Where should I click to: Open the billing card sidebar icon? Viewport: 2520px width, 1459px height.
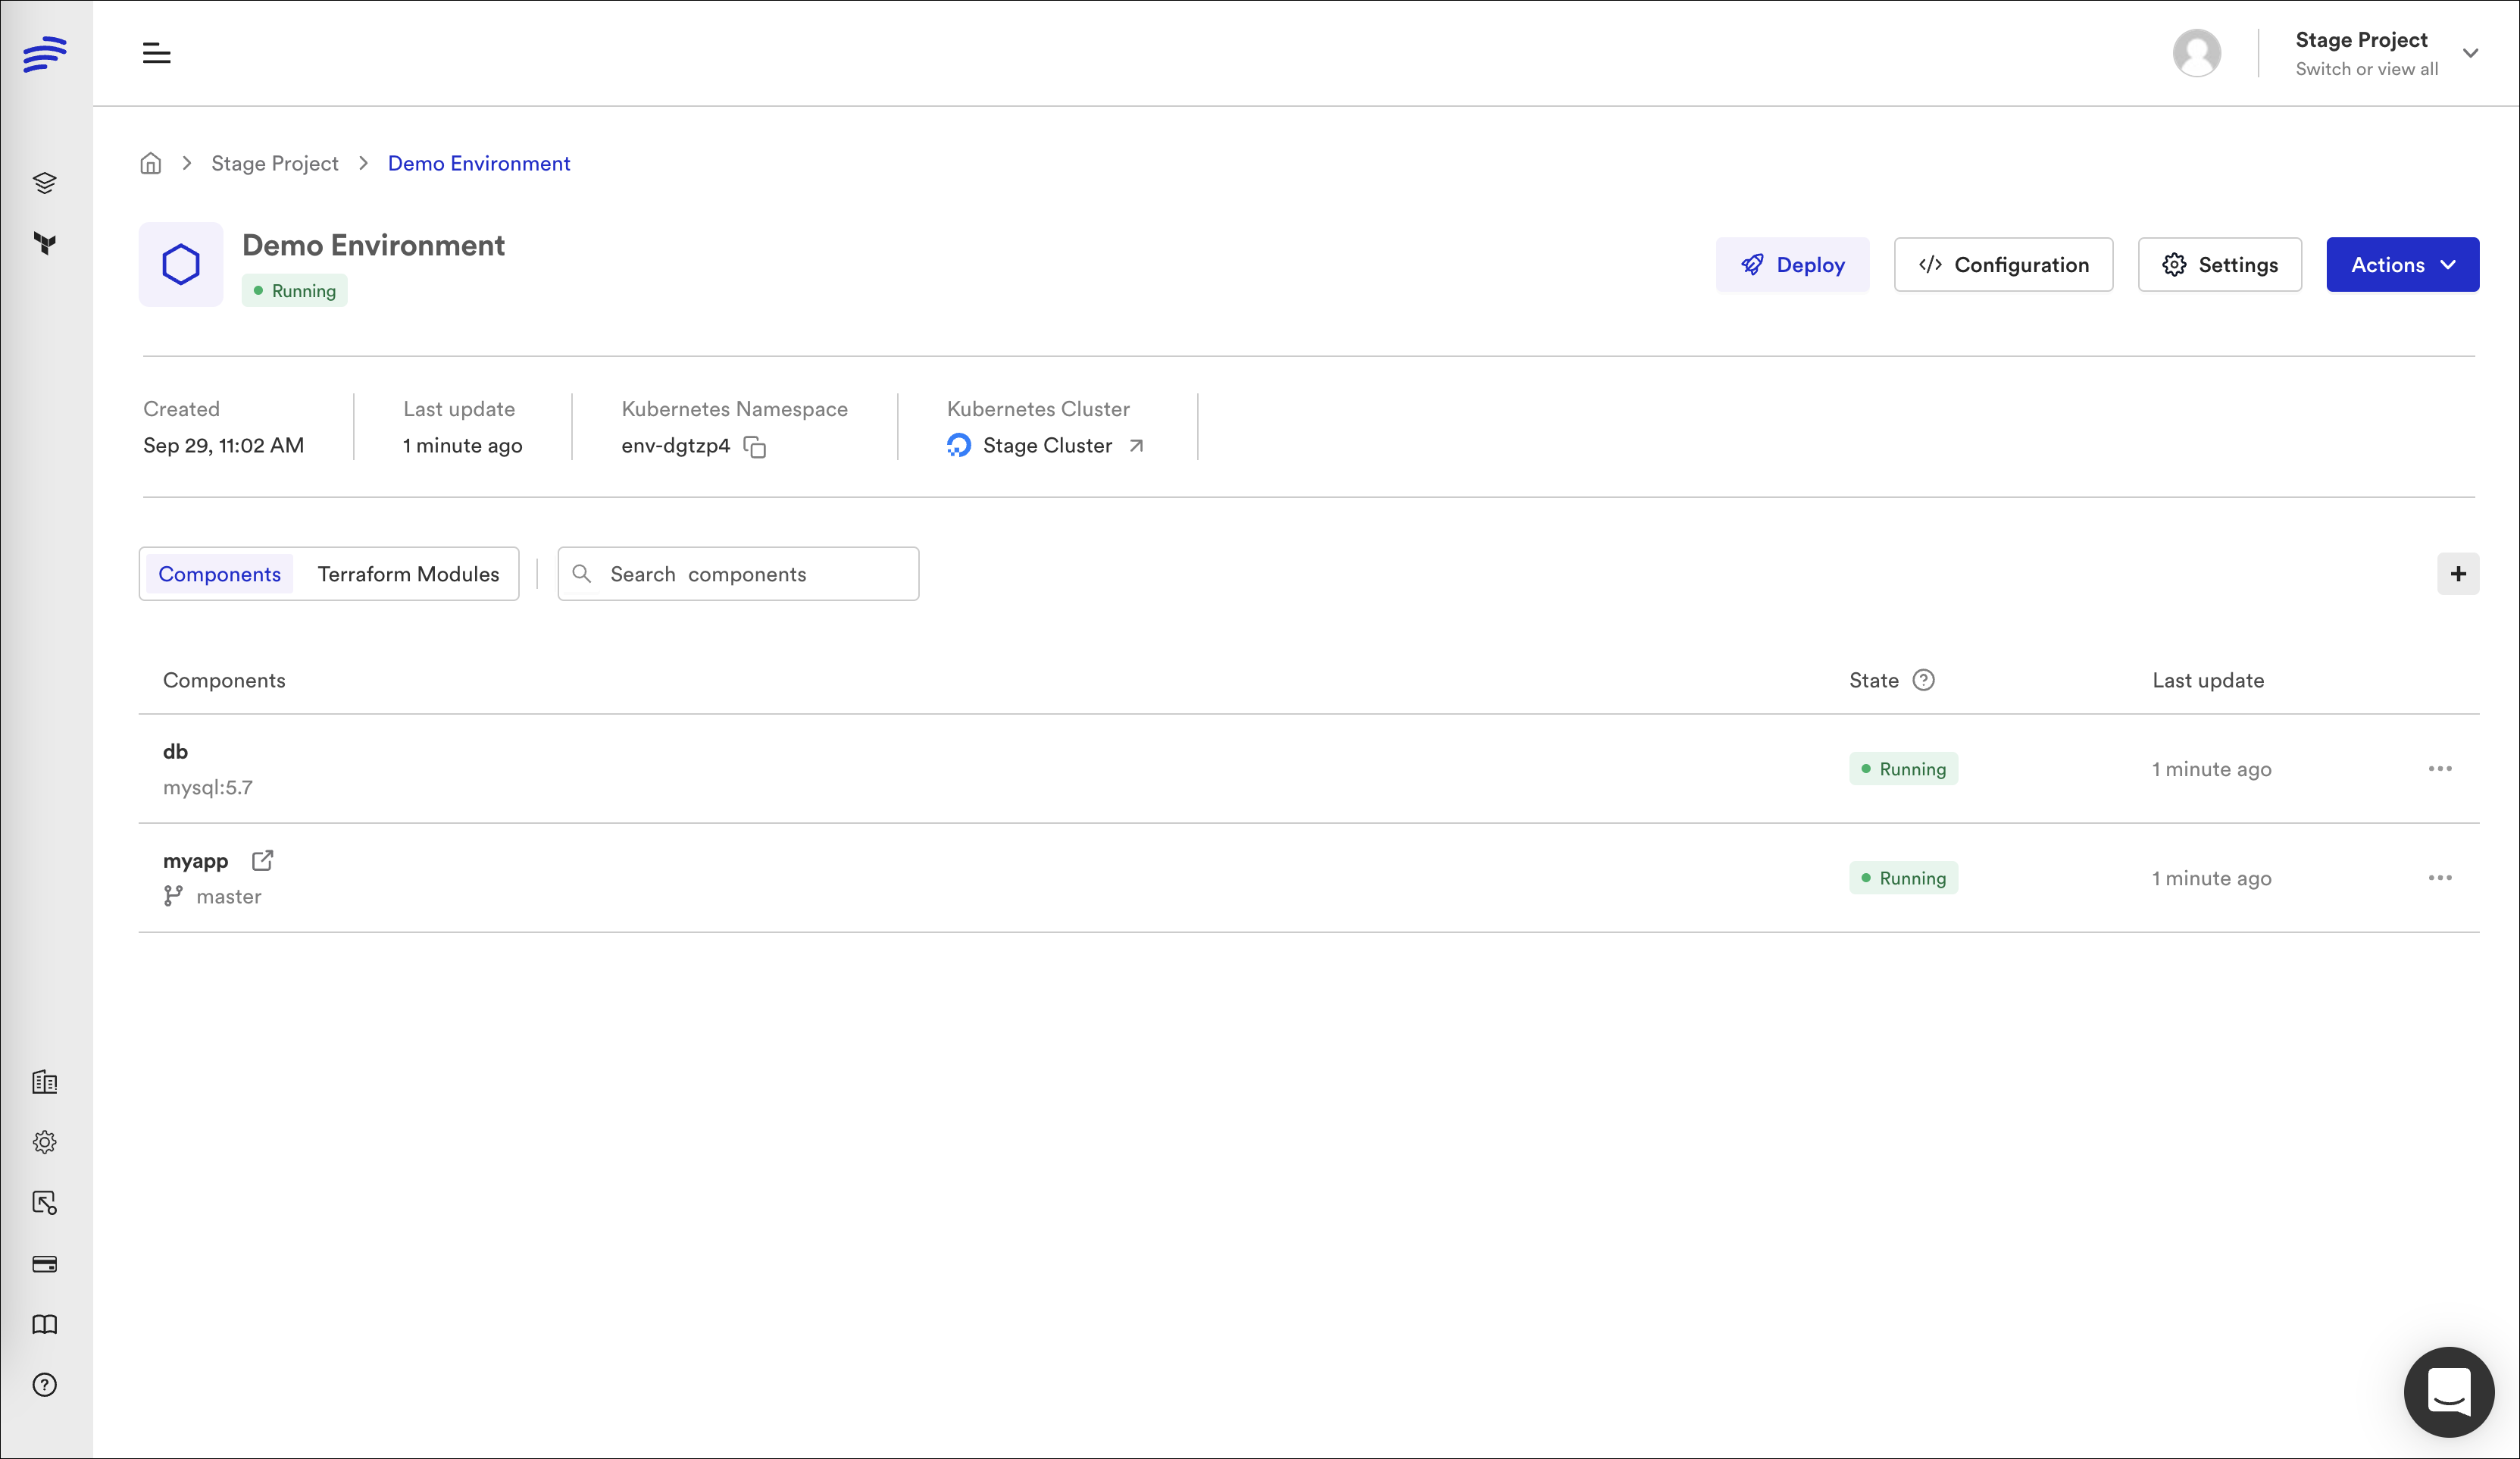(x=44, y=1264)
